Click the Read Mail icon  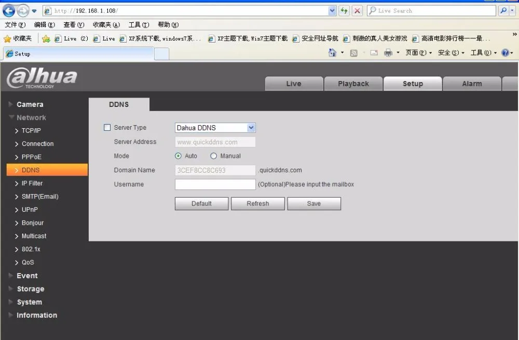374,52
